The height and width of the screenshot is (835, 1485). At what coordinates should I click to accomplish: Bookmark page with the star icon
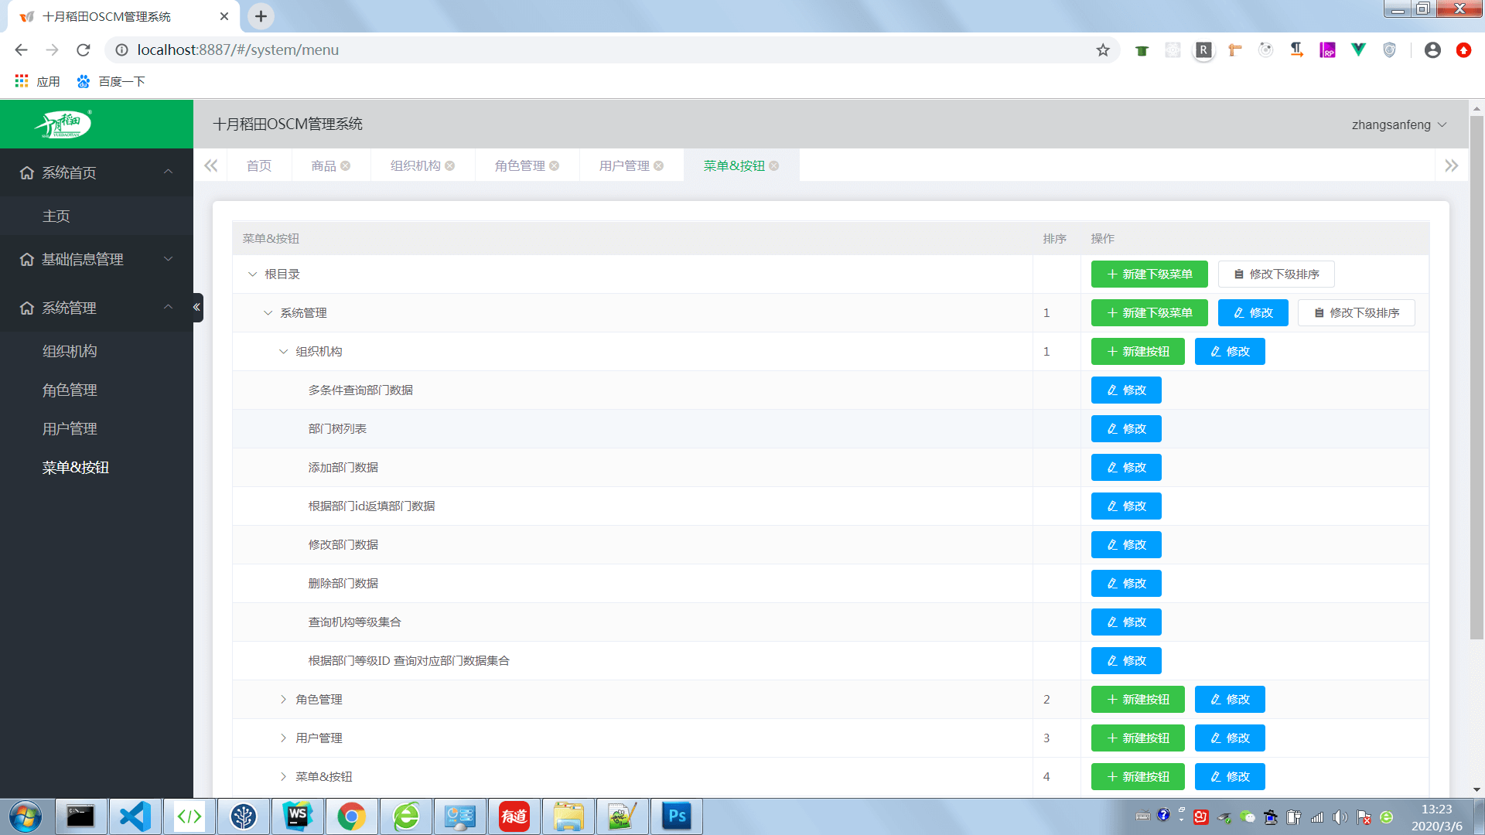click(1103, 50)
